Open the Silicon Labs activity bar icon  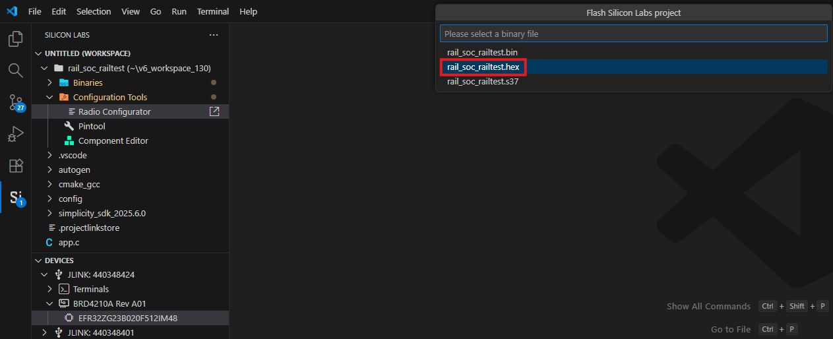(x=16, y=197)
